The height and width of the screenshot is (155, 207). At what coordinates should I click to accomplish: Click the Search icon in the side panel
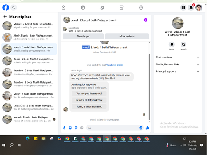(183, 44)
